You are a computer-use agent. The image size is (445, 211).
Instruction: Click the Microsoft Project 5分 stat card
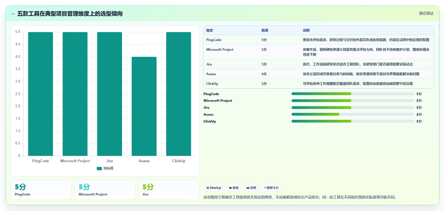pos(105,190)
